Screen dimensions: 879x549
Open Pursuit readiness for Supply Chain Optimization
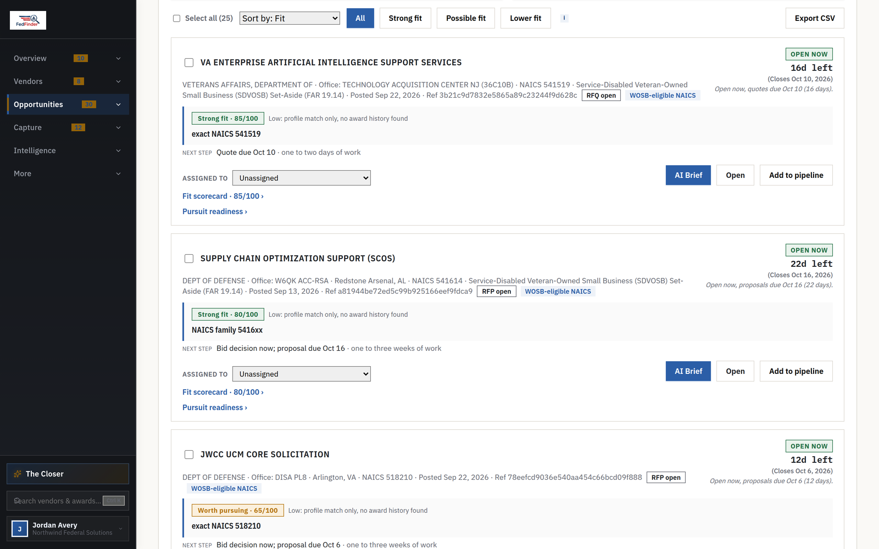215,407
